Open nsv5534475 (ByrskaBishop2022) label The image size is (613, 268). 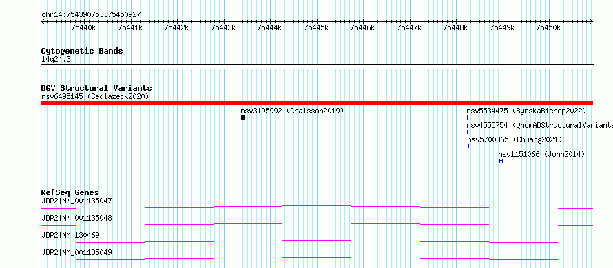526,111
